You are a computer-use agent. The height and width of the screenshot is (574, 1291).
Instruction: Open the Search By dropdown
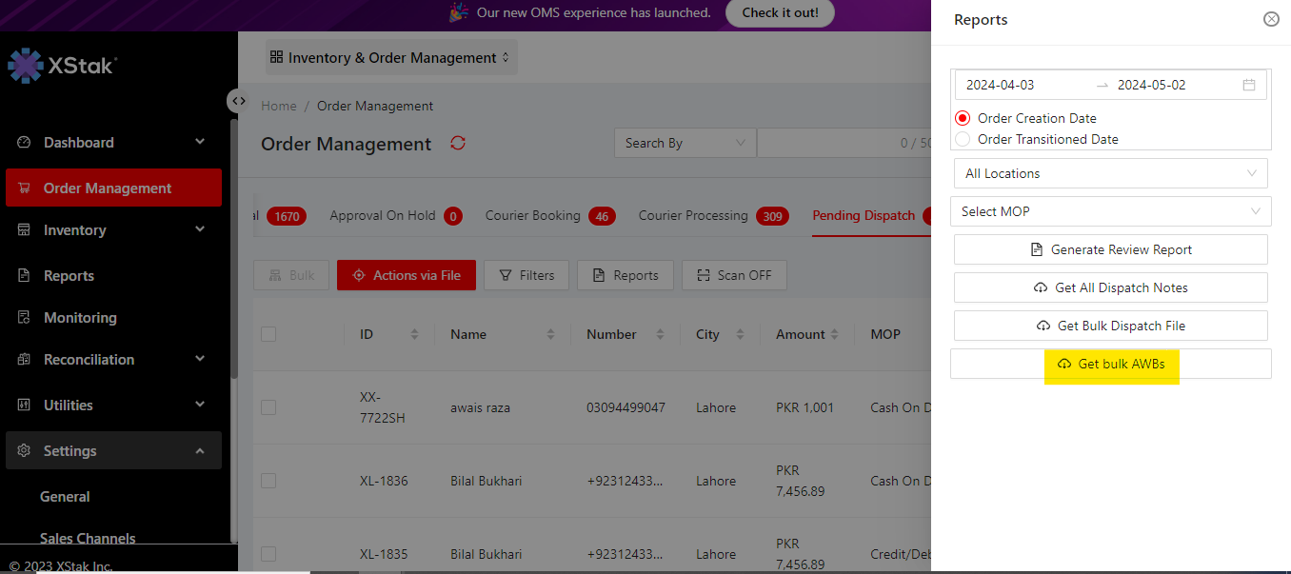coord(685,143)
